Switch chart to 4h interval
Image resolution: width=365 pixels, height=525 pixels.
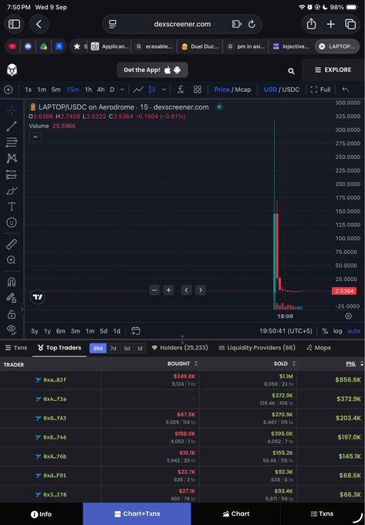click(x=100, y=90)
